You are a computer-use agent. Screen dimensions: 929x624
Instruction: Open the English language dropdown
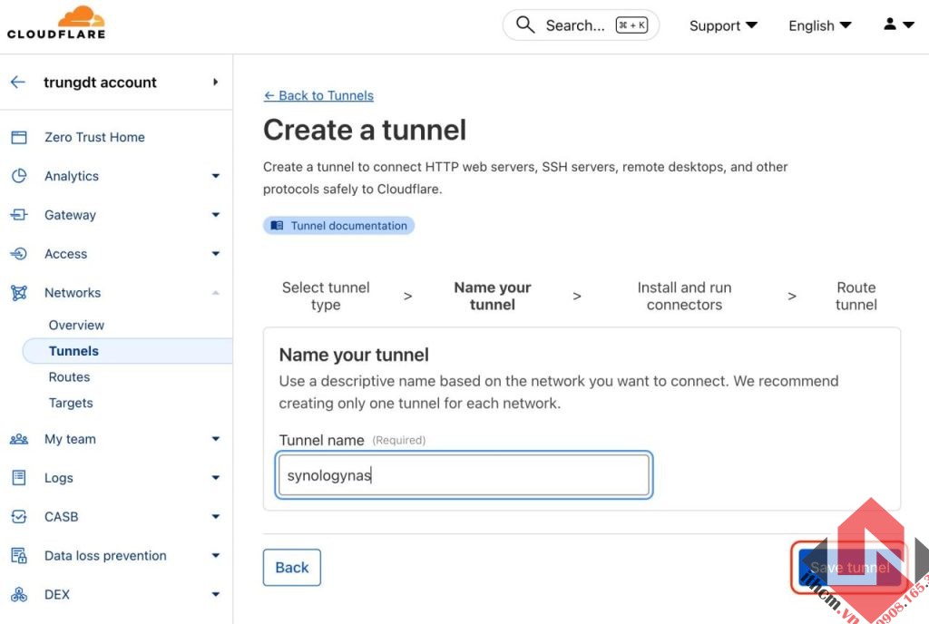[817, 24]
